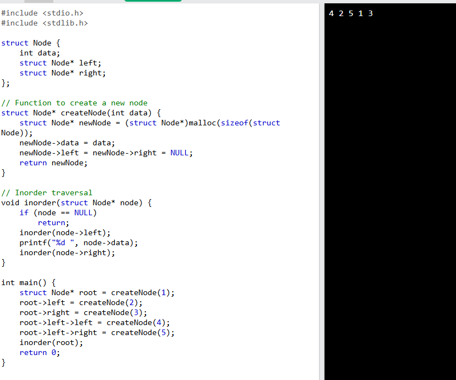Place cursor on "inorder(root);" call
This screenshot has width=456, height=380.
tap(51, 342)
